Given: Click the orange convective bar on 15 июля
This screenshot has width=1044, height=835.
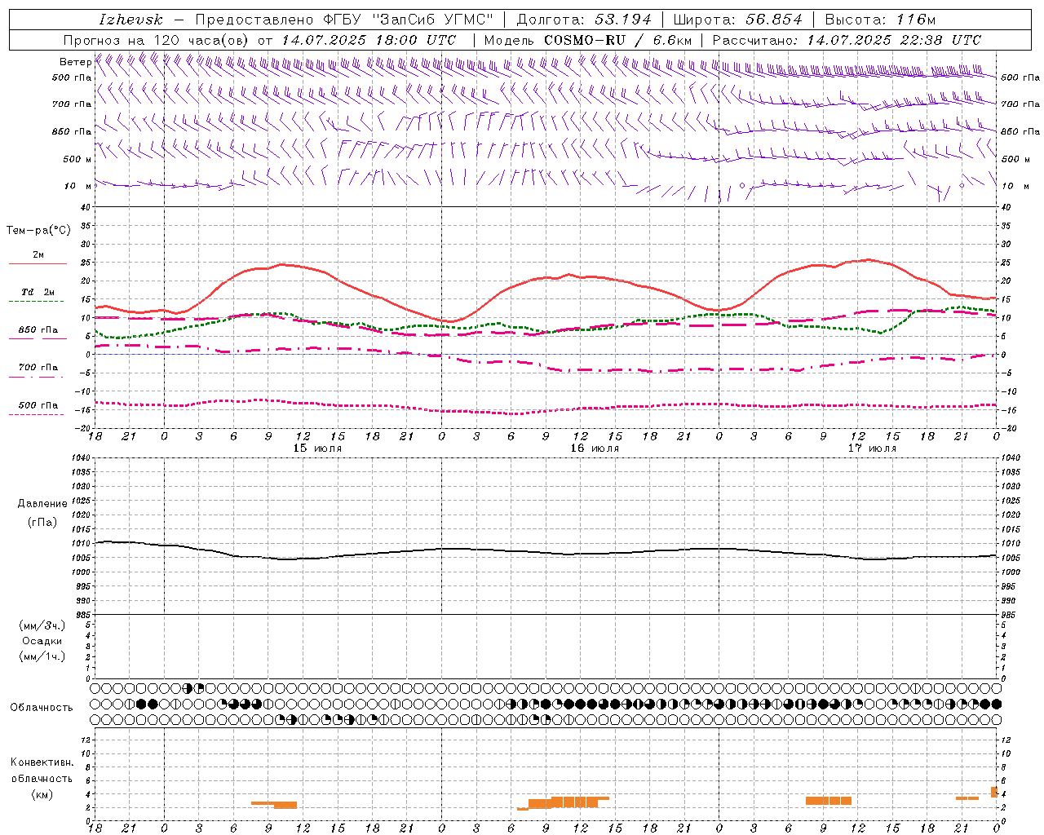Looking at the screenshot, I should tap(274, 805).
